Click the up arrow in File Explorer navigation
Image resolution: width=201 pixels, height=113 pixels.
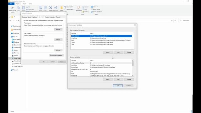point(19,20)
